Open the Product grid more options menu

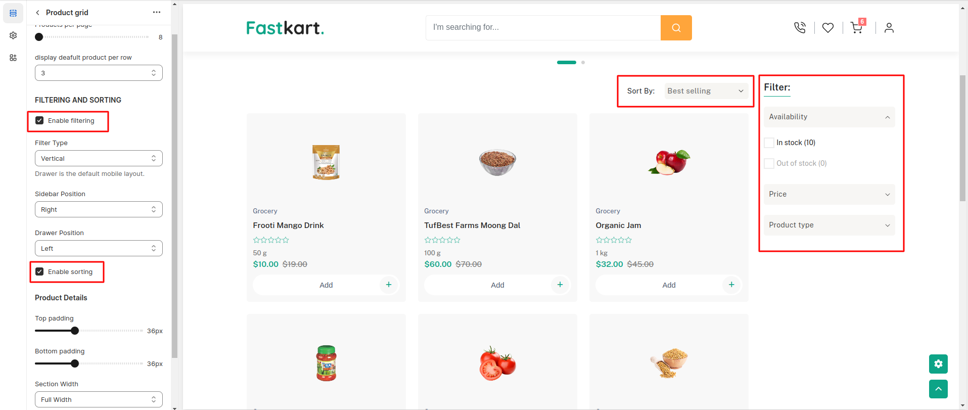pos(157,13)
